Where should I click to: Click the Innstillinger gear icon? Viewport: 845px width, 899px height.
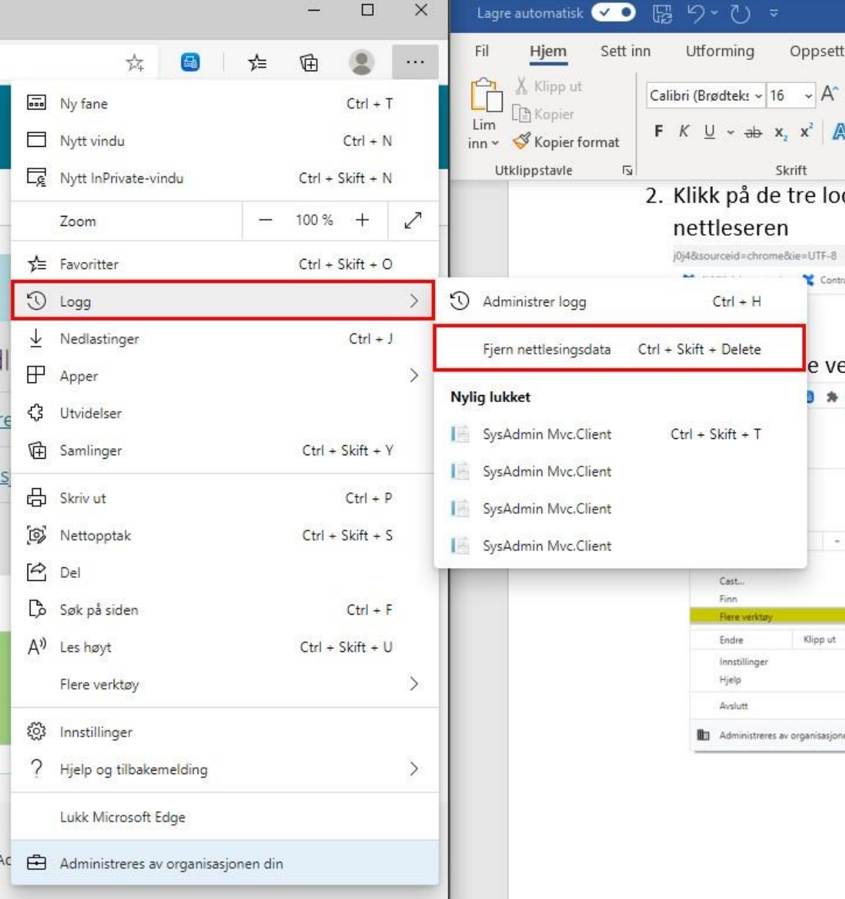coord(37,731)
